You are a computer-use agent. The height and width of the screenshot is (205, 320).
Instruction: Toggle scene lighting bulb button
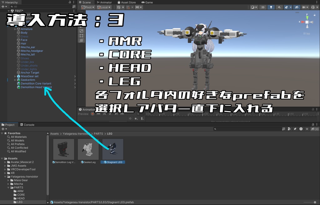[271, 7]
